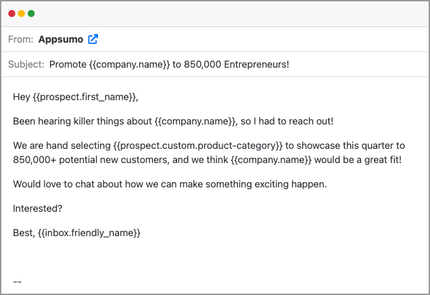Click the {{inbox.friendly_name}} signature variable
The height and width of the screenshot is (295, 430).
[x=89, y=233]
